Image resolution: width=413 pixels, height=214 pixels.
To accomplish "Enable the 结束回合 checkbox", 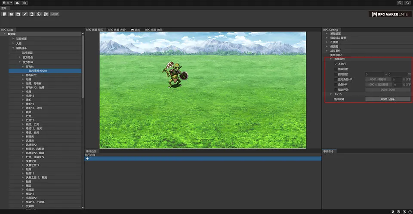I will point(336,69).
